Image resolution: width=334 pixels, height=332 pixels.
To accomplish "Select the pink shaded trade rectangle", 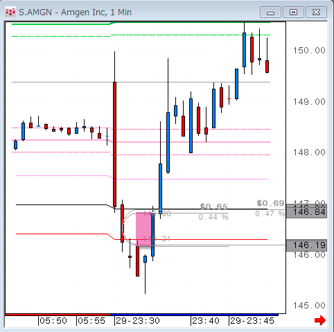I will click(x=143, y=229).
